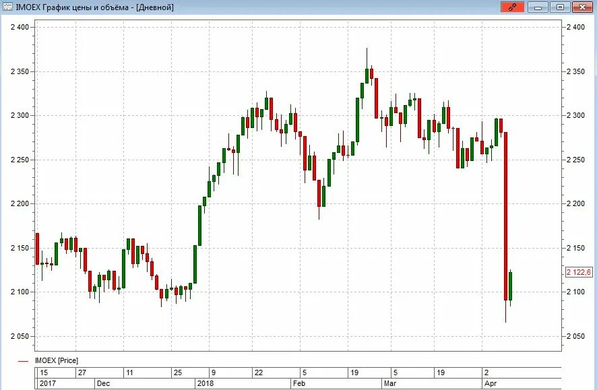Image resolution: width=597 pixels, height=390 pixels.
Task: Click the year label 2018 on time axis
Action: pos(206,383)
